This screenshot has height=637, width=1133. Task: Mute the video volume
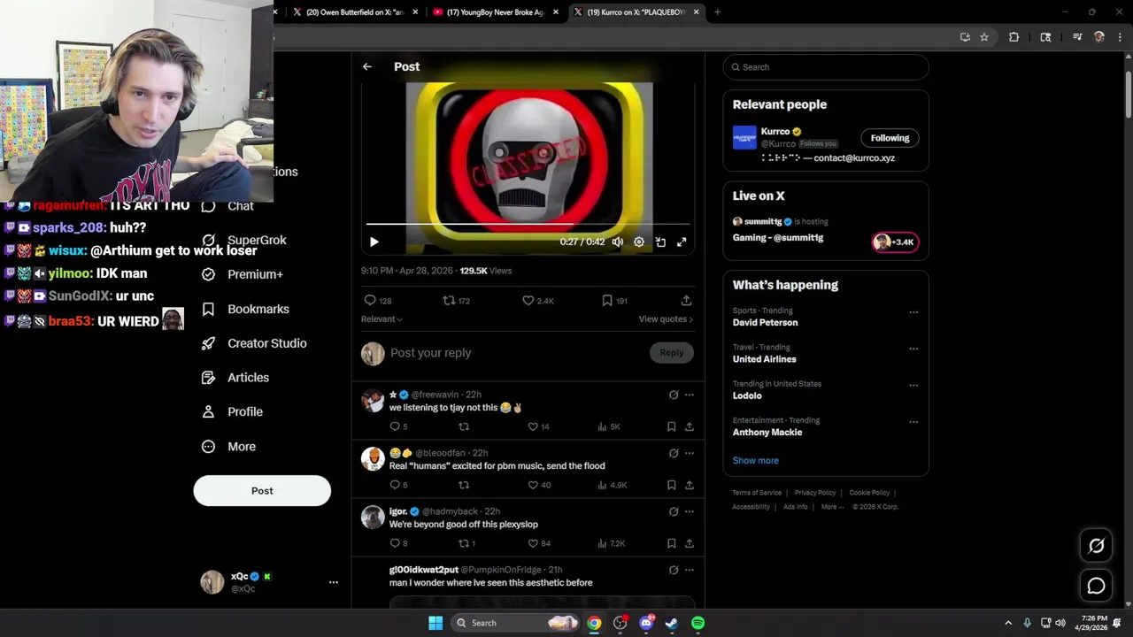[x=618, y=242]
